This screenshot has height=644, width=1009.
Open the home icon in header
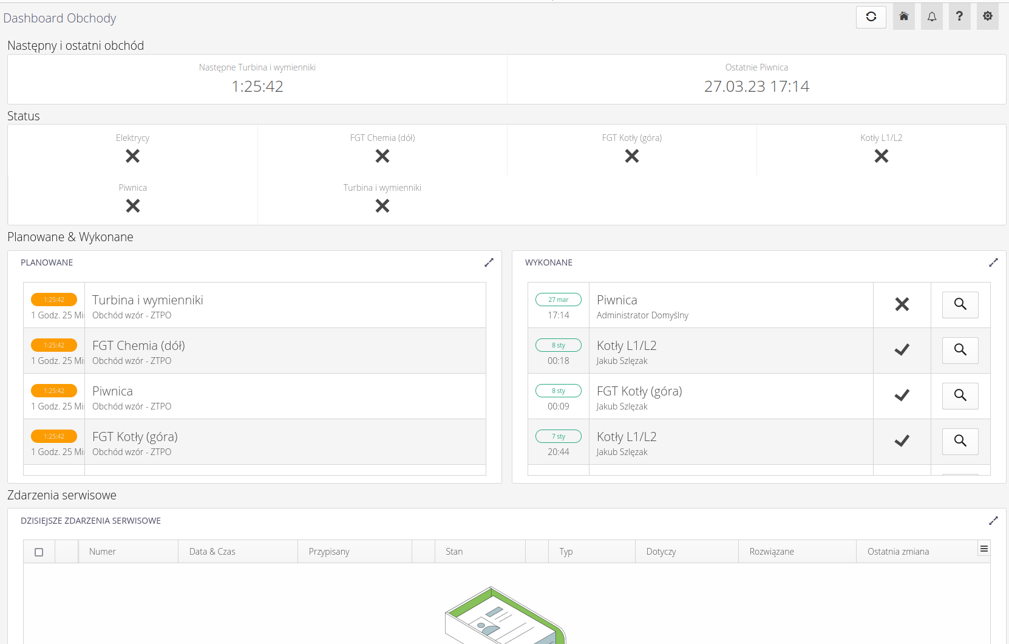tap(903, 17)
